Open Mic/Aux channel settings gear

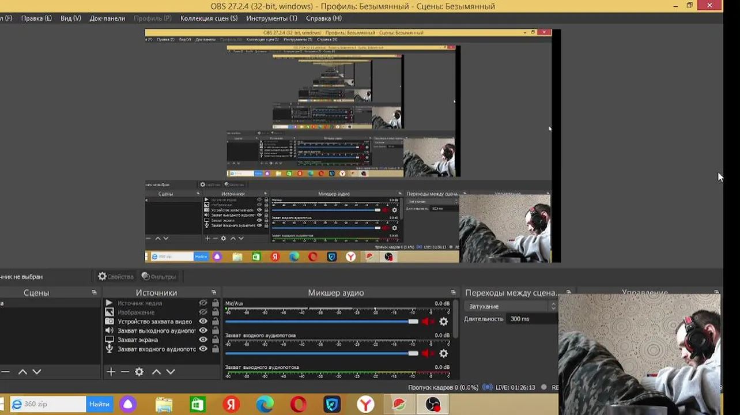point(443,322)
